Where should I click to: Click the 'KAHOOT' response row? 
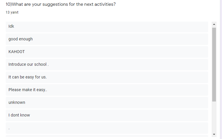click(17, 52)
